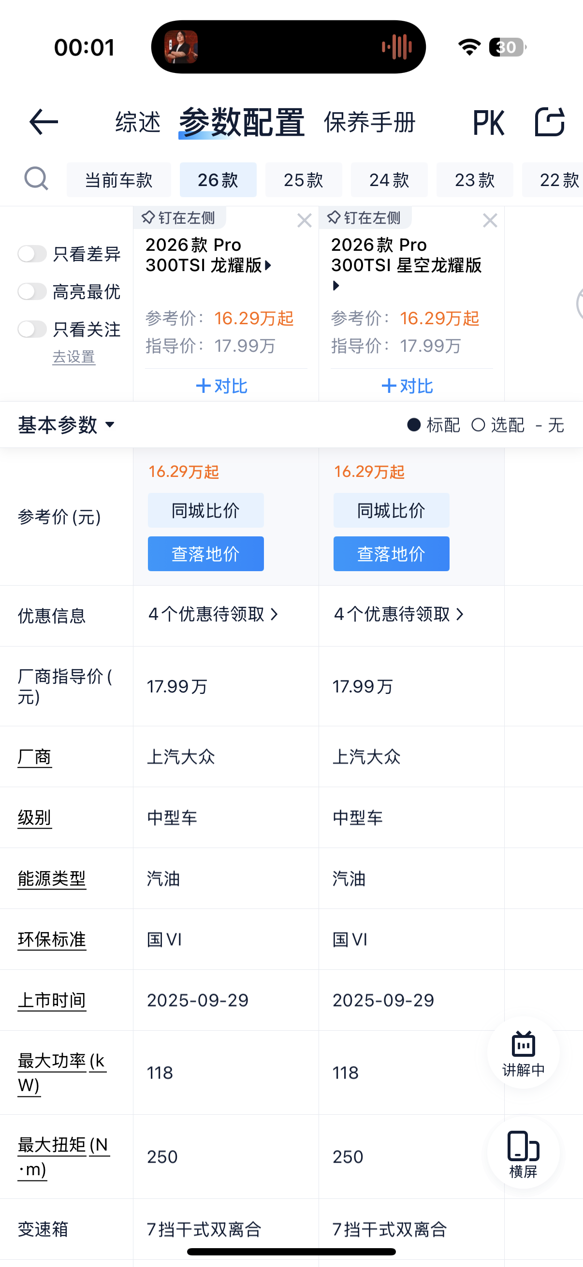The height and width of the screenshot is (1267, 583).
Task: Enable the 只看差异 switch
Action: [32, 254]
